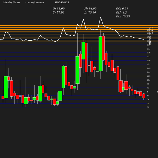This screenshot has height=158, width=158.
Task: Click the 'Monthly Charts' title text
Action: click(12, 2)
